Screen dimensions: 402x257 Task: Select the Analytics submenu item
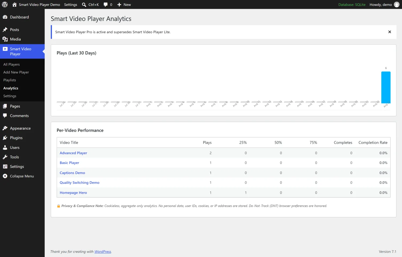11,88
